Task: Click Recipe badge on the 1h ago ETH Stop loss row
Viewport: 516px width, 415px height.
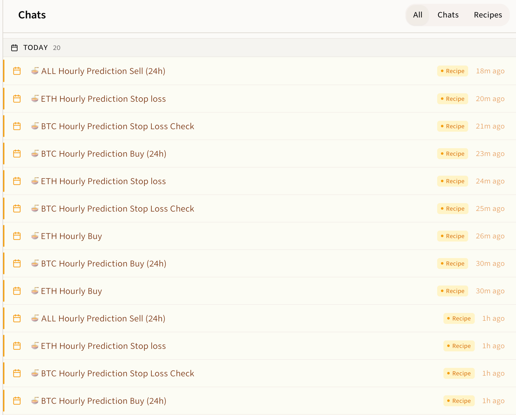Action: (459, 346)
